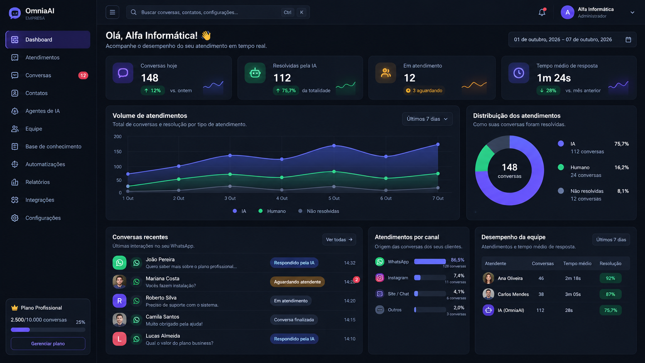Click the calendar icon in date range
The height and width of the screenshot is (363, 645).
tap(628, 40)
